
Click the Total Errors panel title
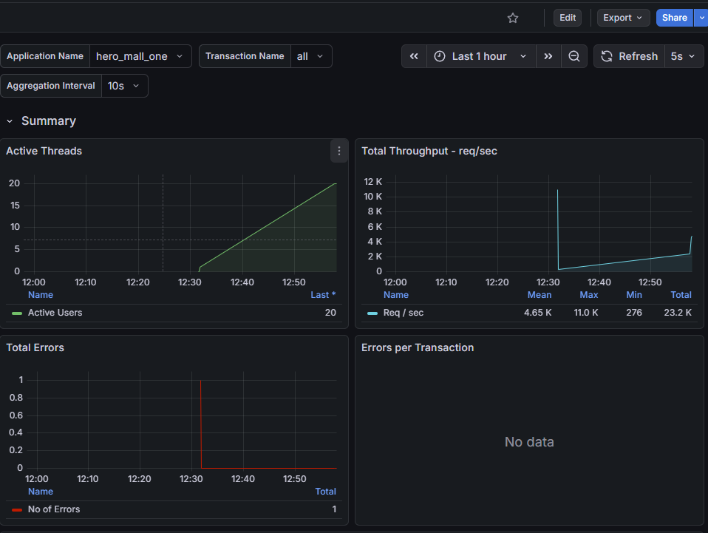(x=35, y=347)
